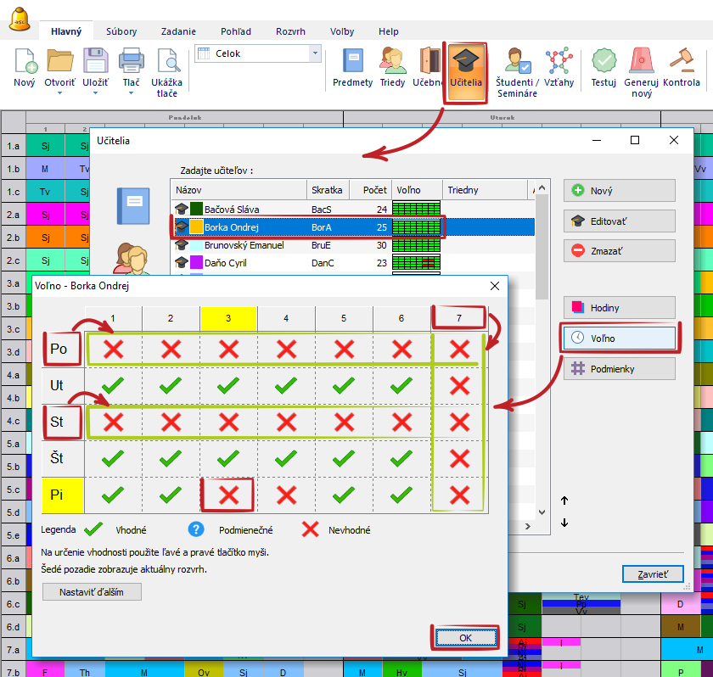Switch to the Súbory tab
The height and width of the screenshot is (677, 713).
point(121,31)
